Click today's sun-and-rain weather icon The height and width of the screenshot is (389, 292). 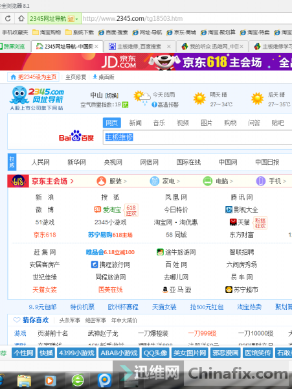pyautogui.click(x=142, y=98)
